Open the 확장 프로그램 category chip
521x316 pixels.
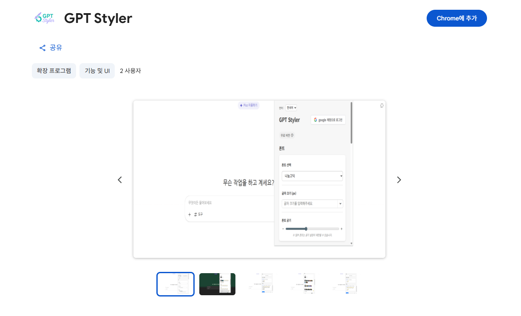click(x=54, y=71)
